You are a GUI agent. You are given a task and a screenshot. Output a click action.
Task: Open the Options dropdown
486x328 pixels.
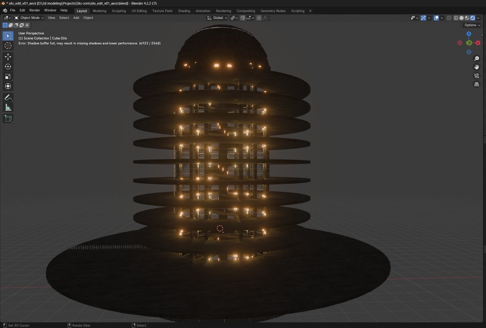472,25
